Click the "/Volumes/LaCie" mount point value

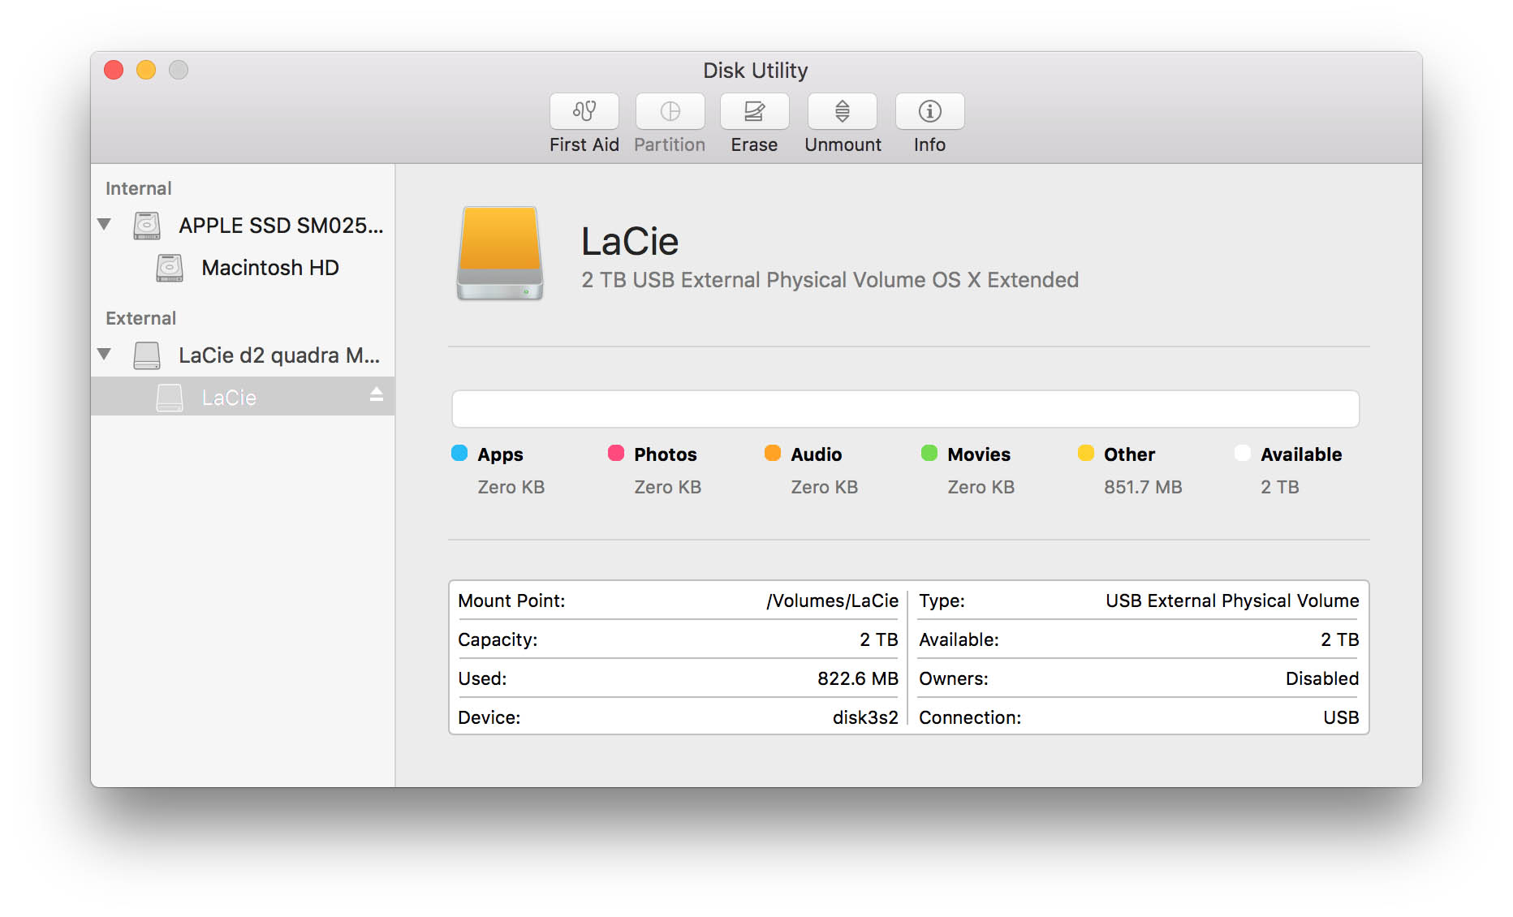tap(833, 601)
